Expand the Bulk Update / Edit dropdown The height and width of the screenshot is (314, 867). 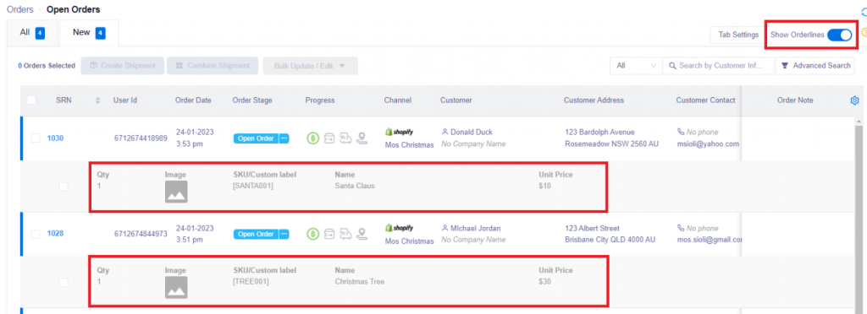pyautogui.click(x=310, y=66)
